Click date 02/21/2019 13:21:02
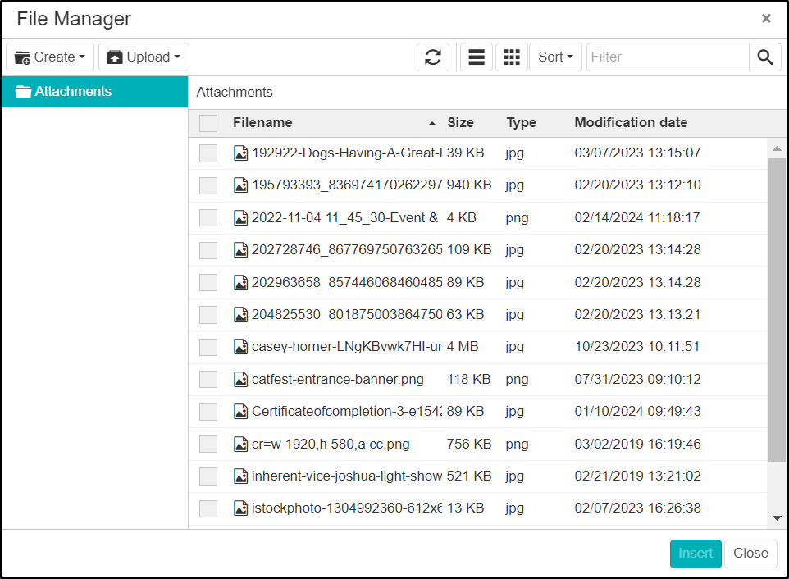 pyautogui.click(x=637, y=476)
